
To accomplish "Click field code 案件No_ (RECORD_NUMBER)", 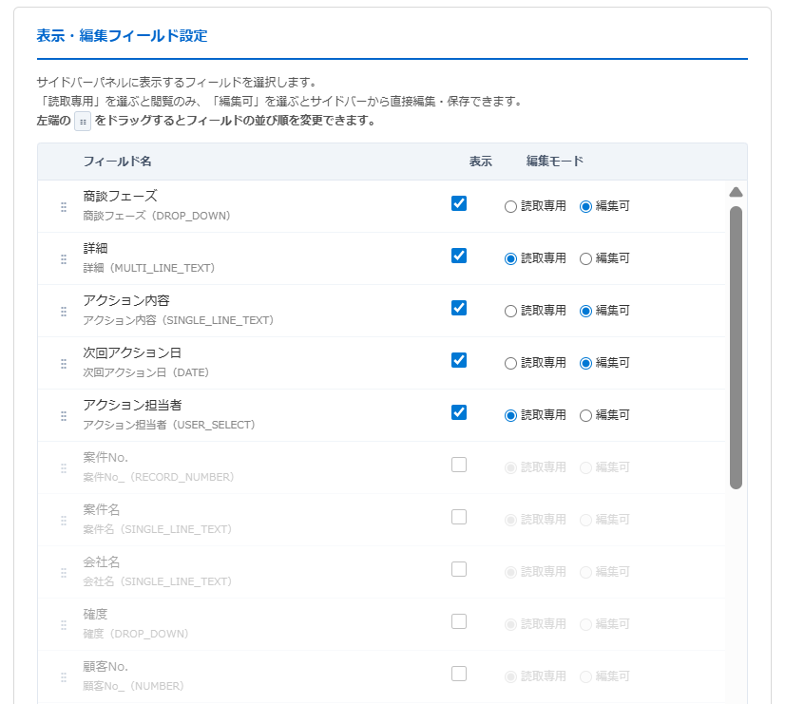I will coord(159,477).
